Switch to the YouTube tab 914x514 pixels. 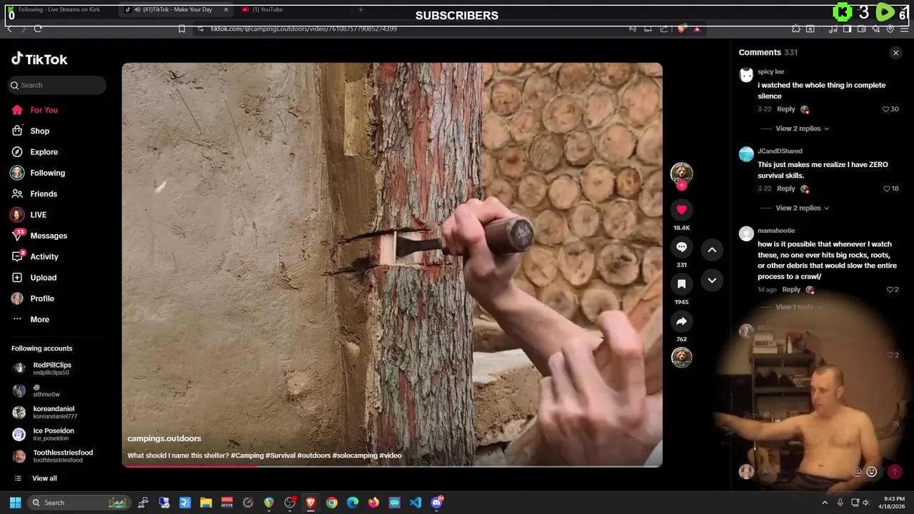point(267,10)
